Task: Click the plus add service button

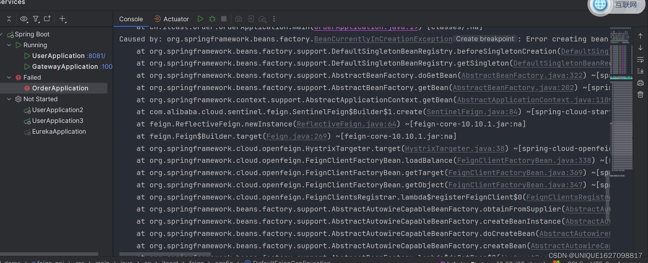Action: click(x=62, y=19)
